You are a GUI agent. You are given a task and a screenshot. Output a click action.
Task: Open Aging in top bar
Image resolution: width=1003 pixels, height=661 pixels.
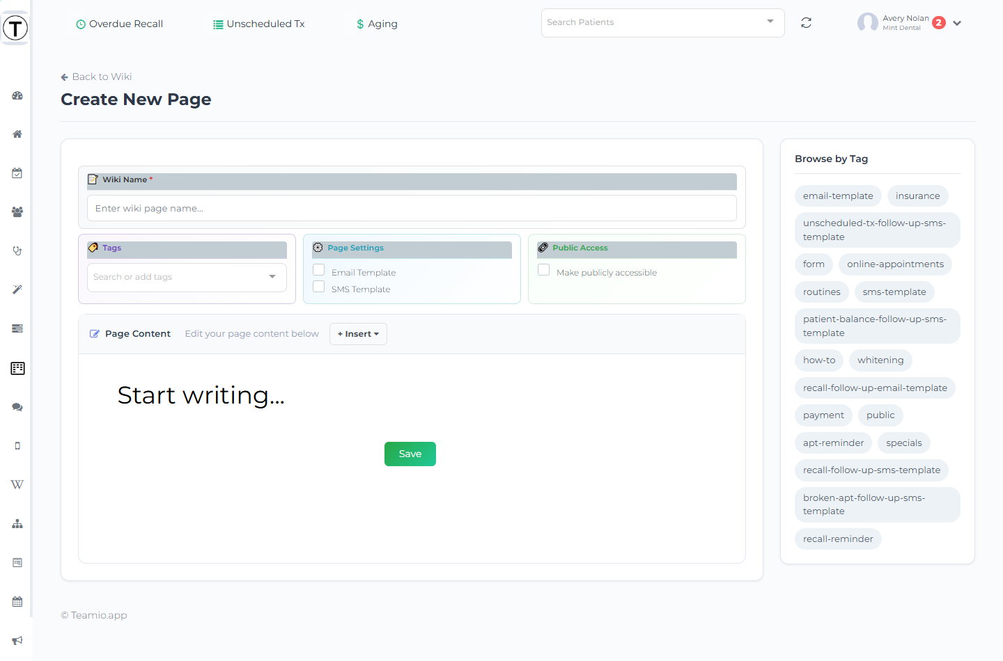coord(377,24)
